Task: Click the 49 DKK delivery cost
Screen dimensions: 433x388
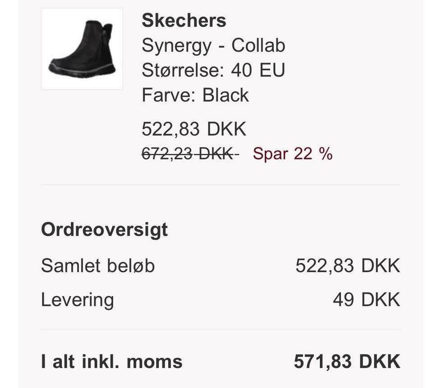Action: coord(366,300)
